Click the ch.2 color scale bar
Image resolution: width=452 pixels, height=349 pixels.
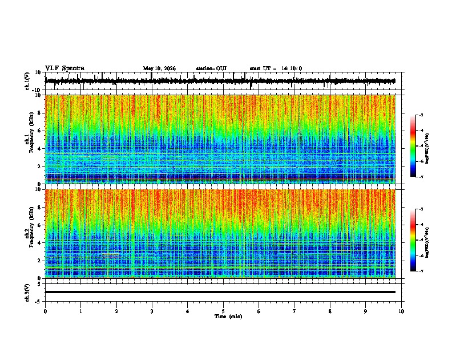413,240
